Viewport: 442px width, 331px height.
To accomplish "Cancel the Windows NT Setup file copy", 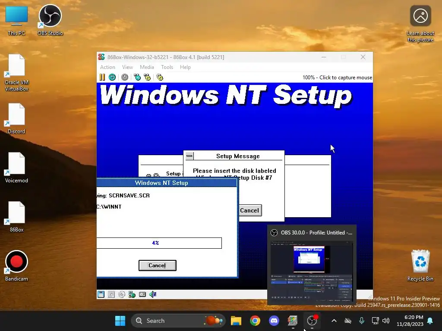I will 157,265.
